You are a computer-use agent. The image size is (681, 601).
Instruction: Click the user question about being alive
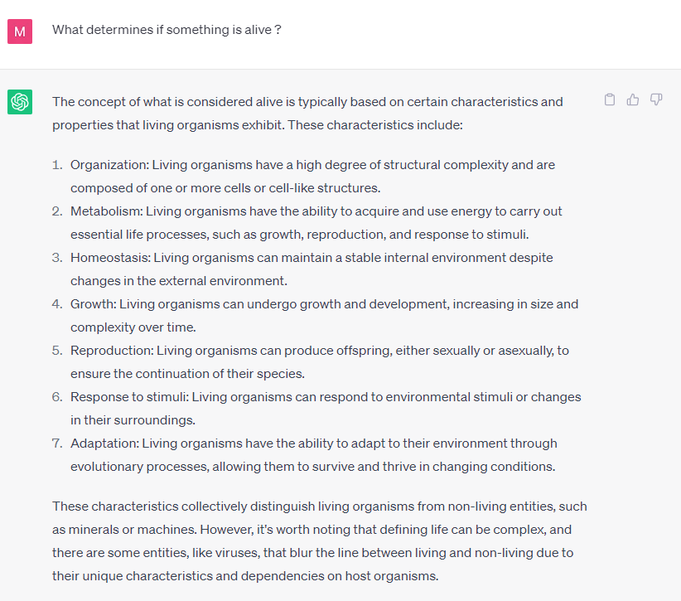coord(167,30)
